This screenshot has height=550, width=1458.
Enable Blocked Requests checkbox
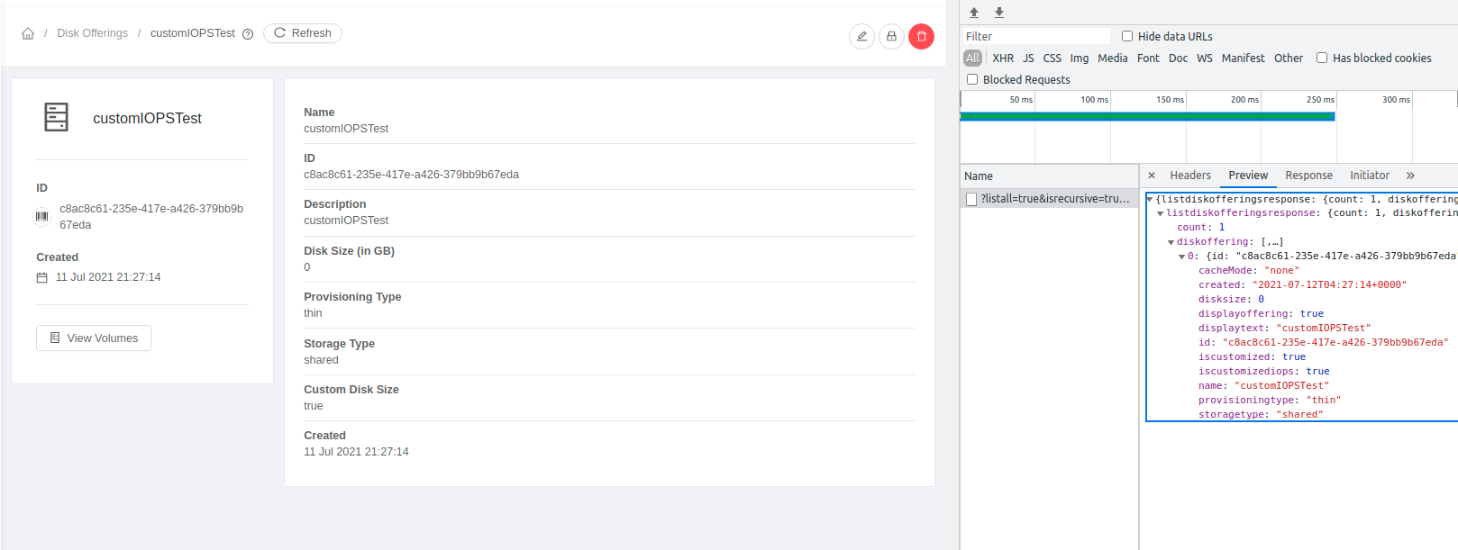tap(972, 79)
